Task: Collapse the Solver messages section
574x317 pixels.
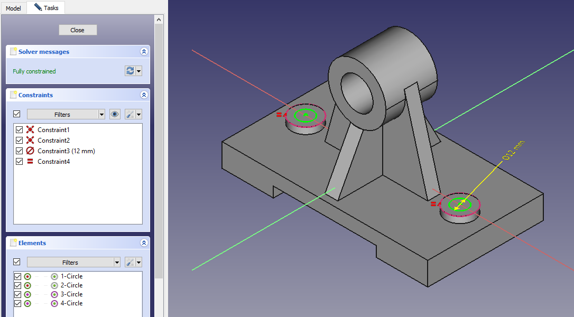Action: click(144, 52)
